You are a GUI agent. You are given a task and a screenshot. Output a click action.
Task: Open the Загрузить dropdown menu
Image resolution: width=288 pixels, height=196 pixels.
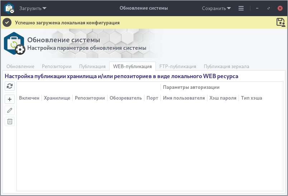[33, 8]
